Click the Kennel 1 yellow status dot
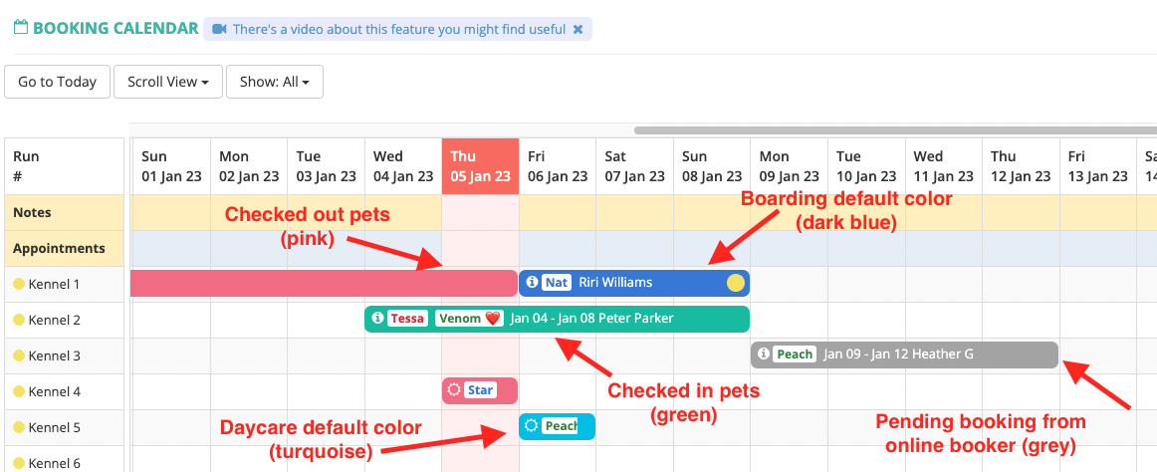The height and width of the screenshot is (472, 1157). [x=19, y=284]
